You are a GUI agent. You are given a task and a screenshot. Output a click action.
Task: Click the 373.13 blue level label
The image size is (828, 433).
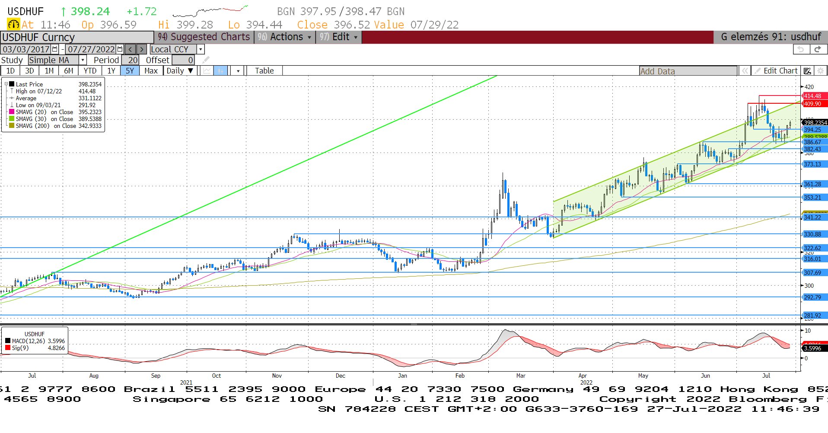(x=814, y=164)
